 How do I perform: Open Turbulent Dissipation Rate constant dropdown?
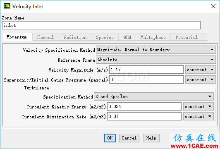tap(198, 116)
